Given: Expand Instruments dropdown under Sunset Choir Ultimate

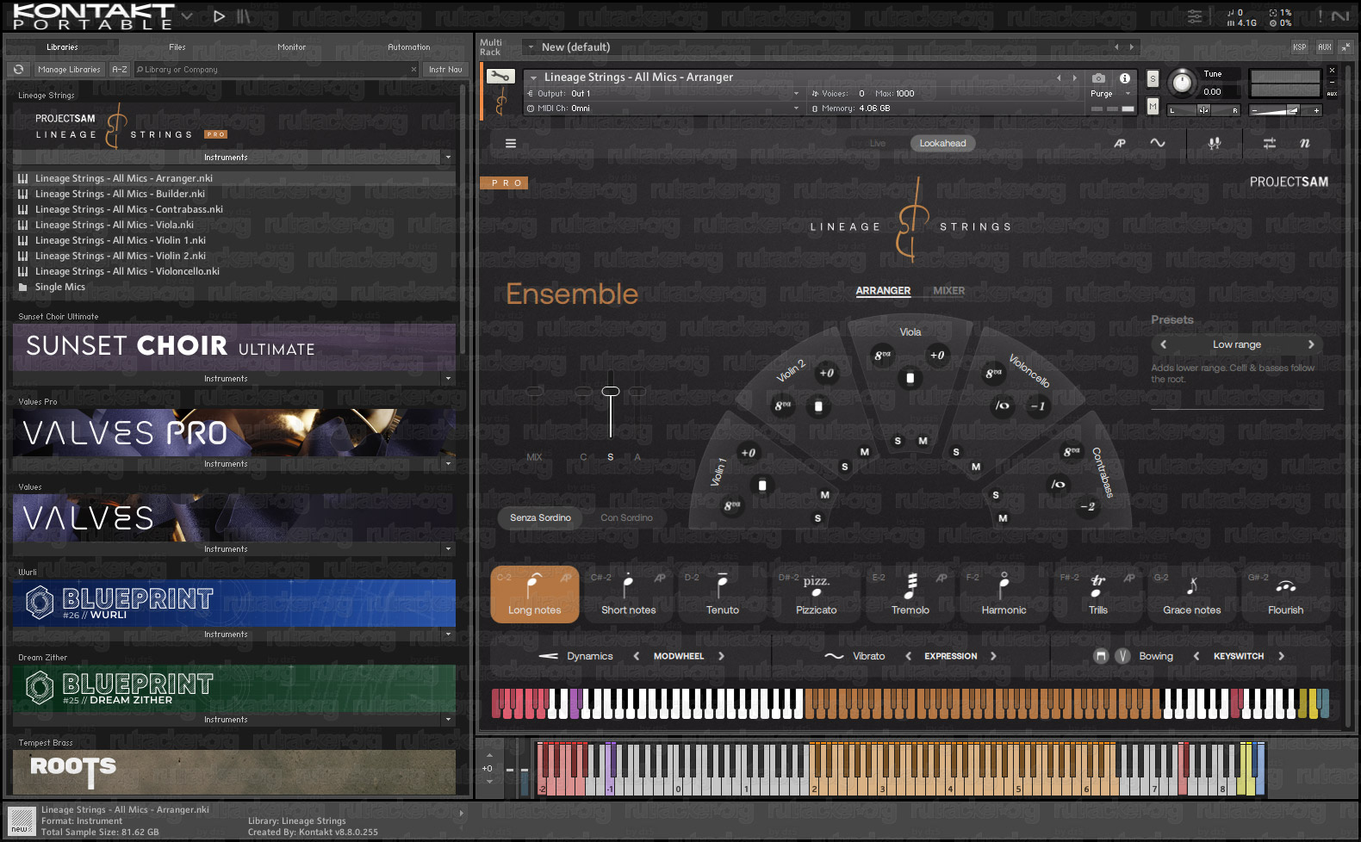Looking at the screenshot, I should coord(448,379).
